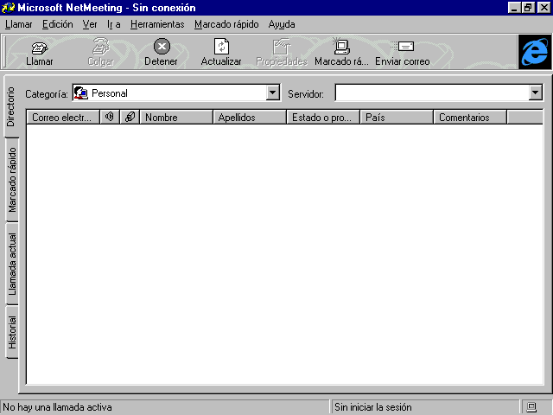Restore the NetMeeting window size
553x415 pixels.
pos(528,8)
